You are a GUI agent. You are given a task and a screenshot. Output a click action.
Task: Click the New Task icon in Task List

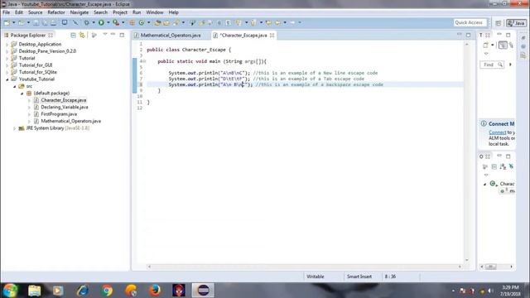(x=486, y=45)
